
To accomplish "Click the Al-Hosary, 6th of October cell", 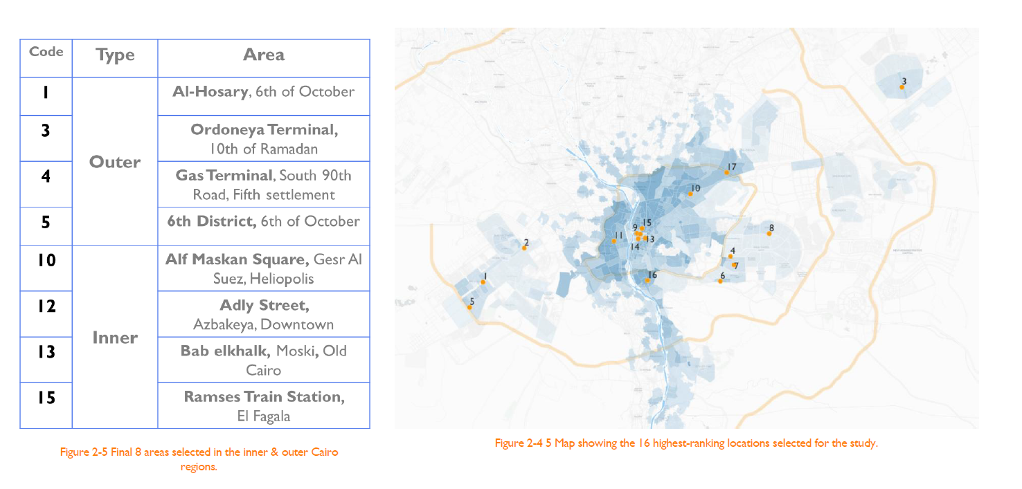I will pyautogui.click(x=263, y=92).
